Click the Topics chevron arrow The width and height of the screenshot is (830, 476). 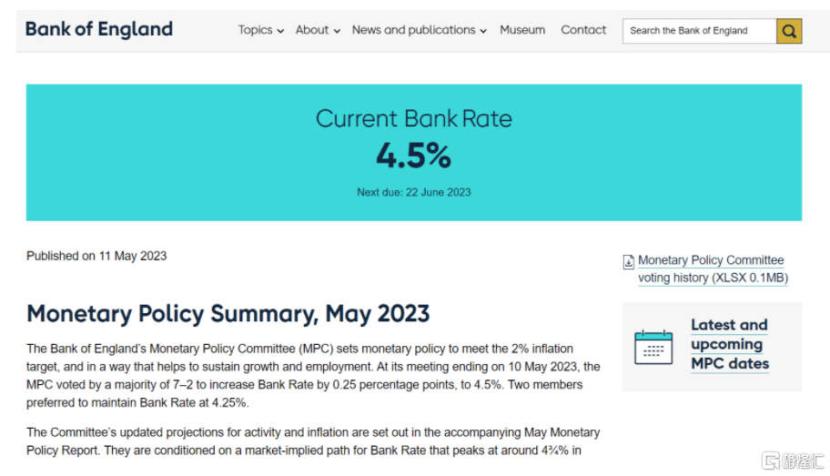pos(280,31)
